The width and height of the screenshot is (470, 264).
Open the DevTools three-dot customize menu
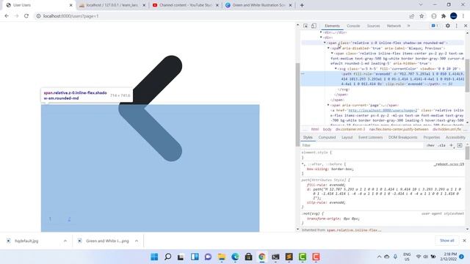coord(457,26)
